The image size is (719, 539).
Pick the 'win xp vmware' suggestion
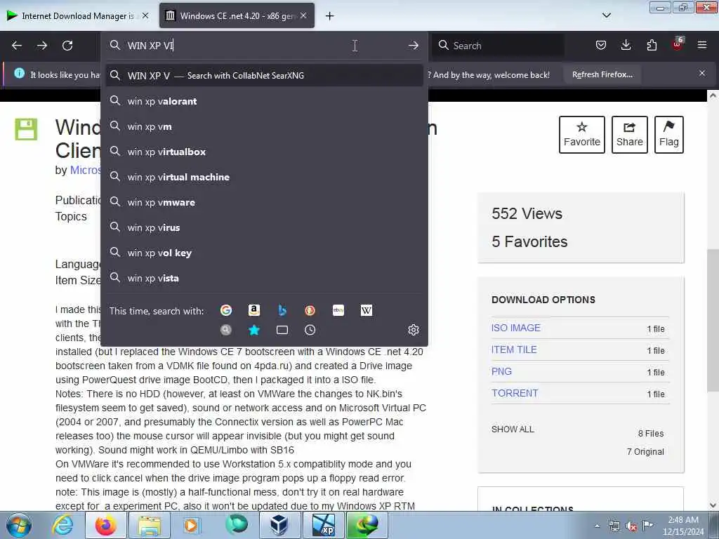pos(264,202)
